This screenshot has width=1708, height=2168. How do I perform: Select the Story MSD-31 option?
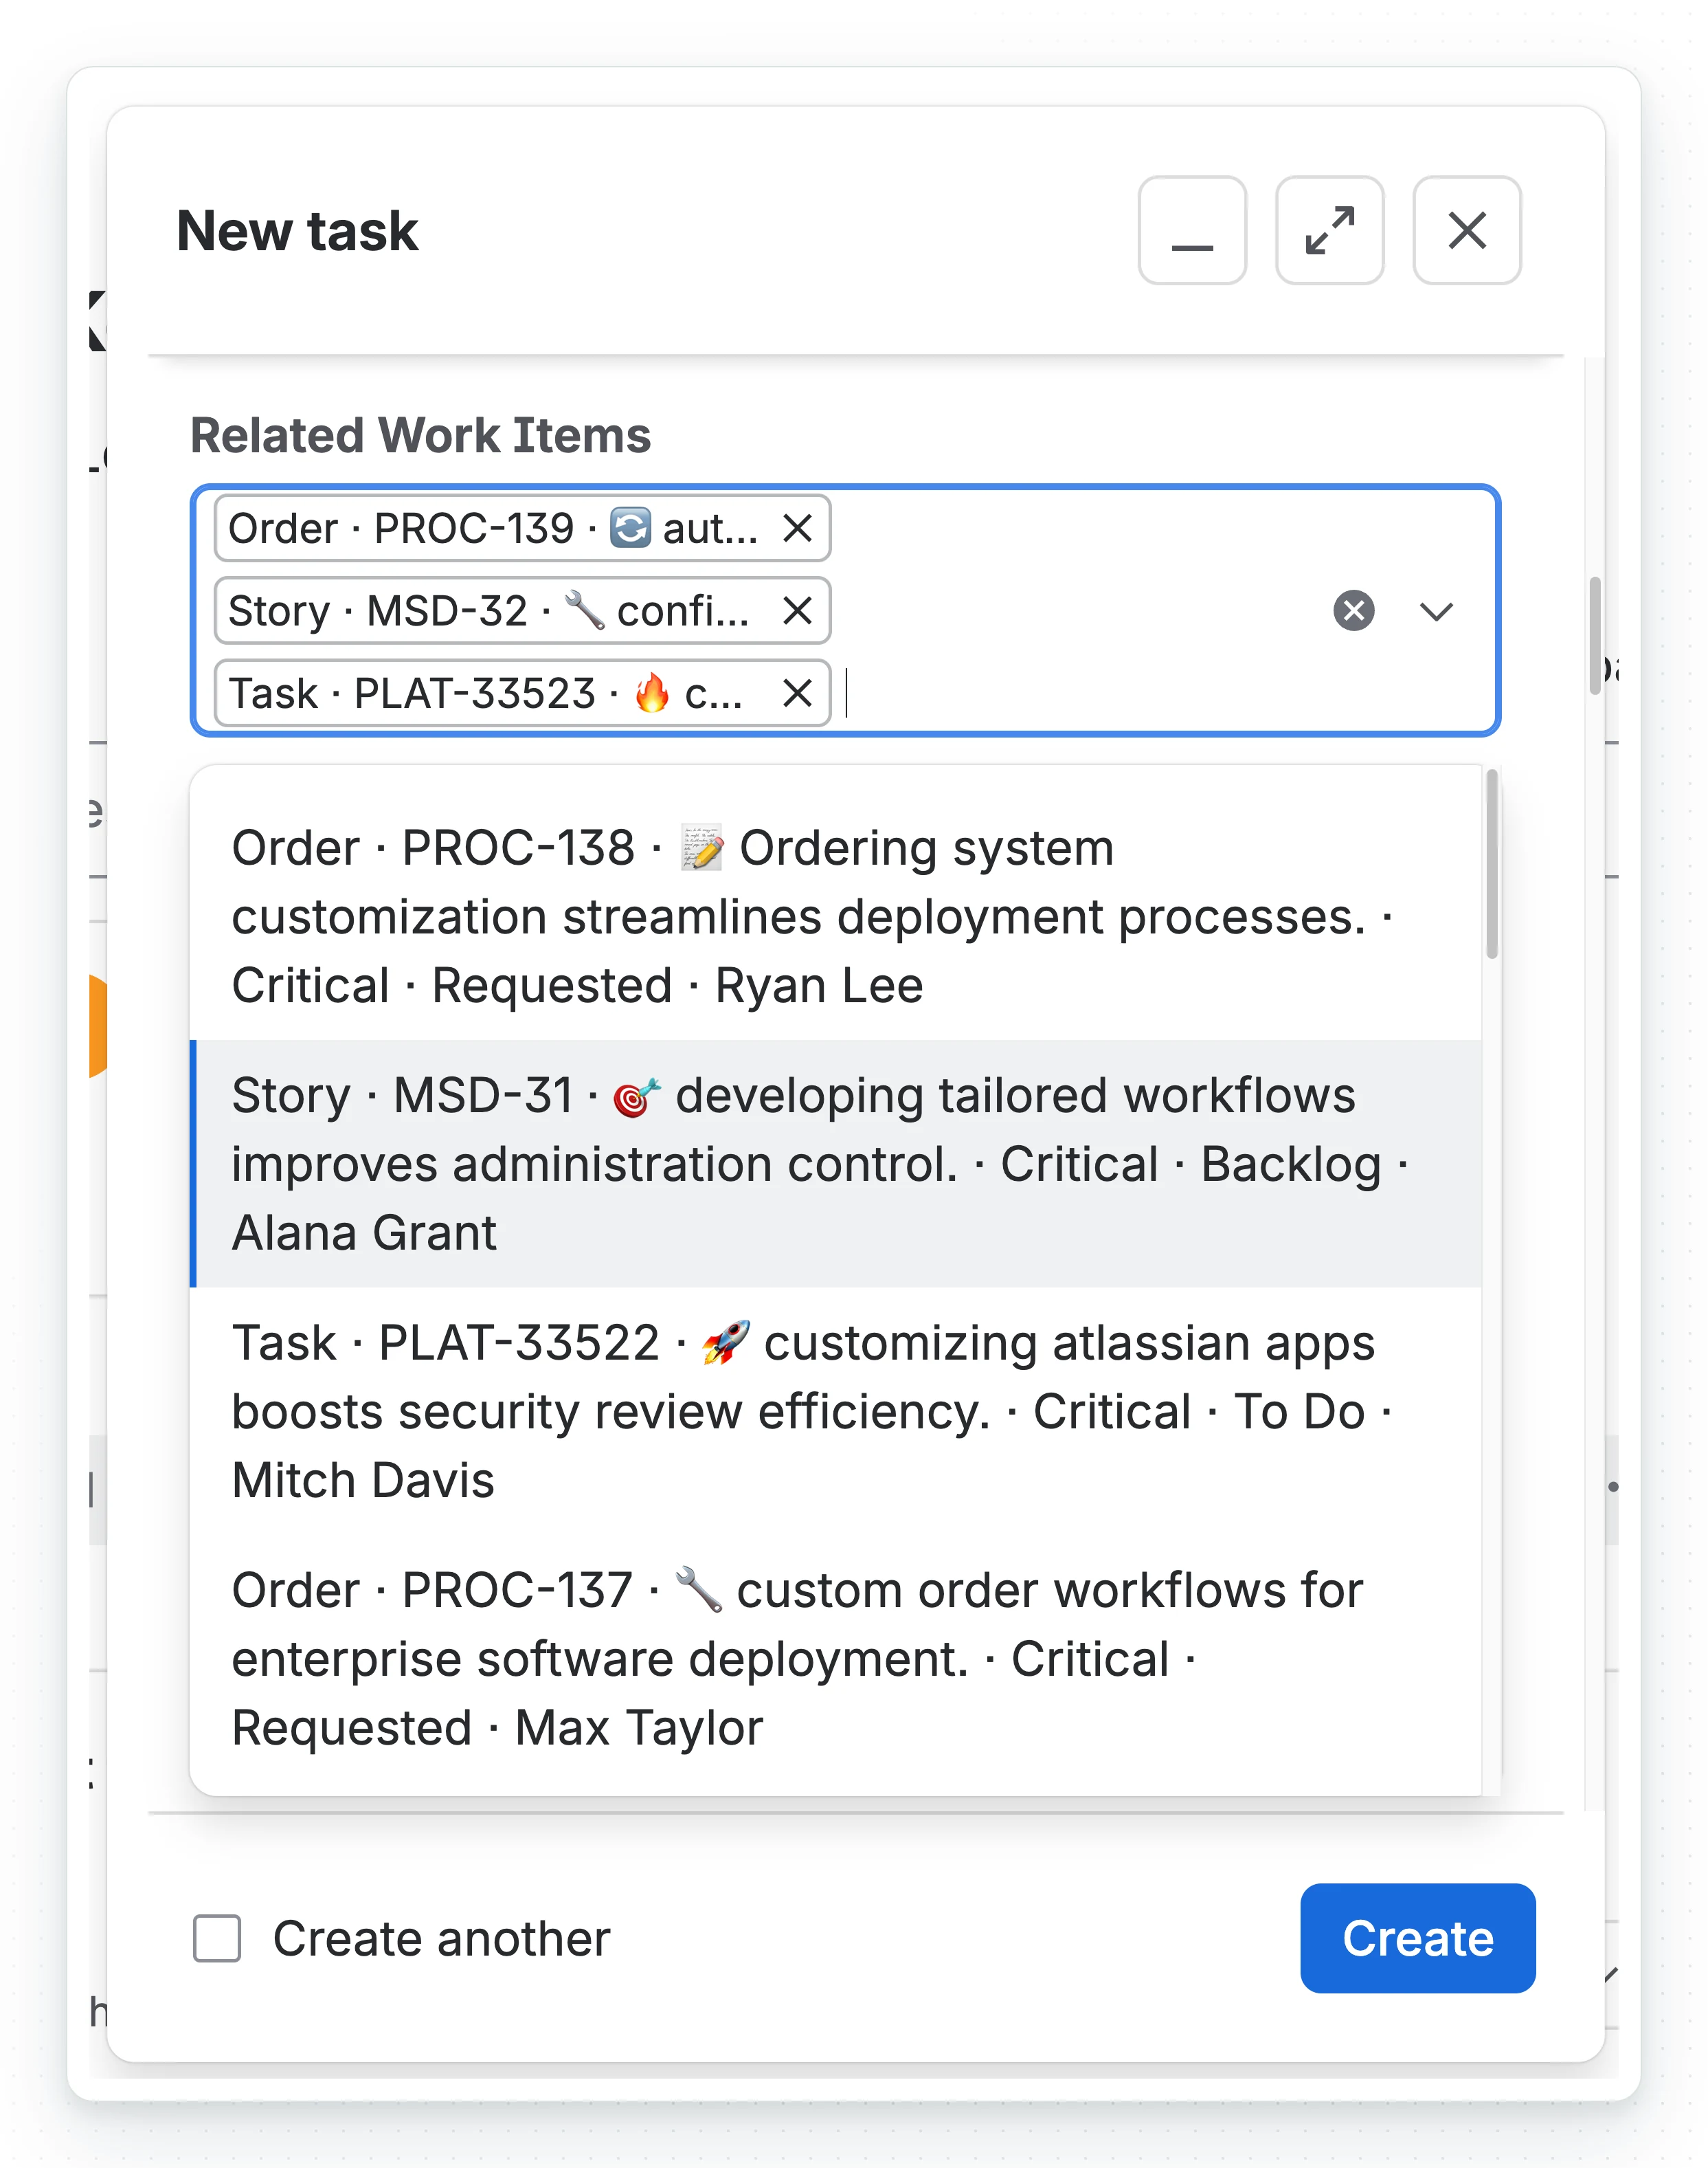coord(835,1164)
